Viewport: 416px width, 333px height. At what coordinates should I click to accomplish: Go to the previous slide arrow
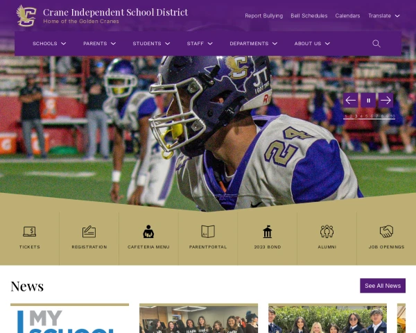350,101
